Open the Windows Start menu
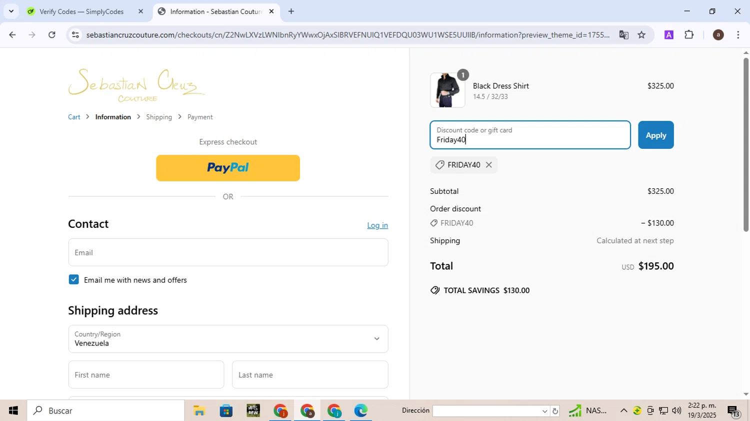 pos(13,411)
